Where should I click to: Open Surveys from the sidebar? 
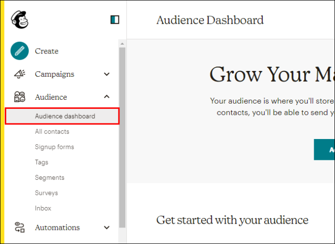pos(46,193)
